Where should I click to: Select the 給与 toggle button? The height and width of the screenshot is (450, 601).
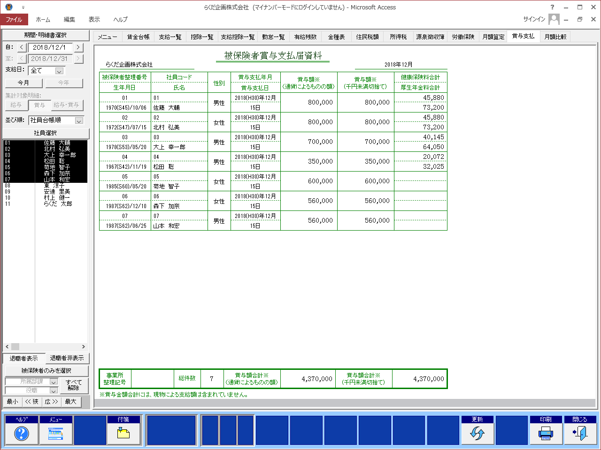coord(16,105)
